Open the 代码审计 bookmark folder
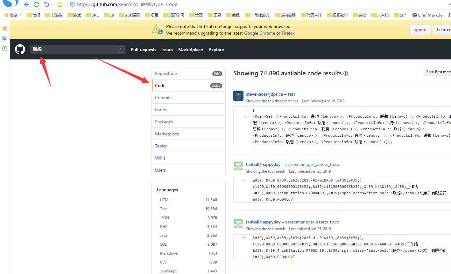The width and height of the screenshot is (451, 274). tap(311, 15)
